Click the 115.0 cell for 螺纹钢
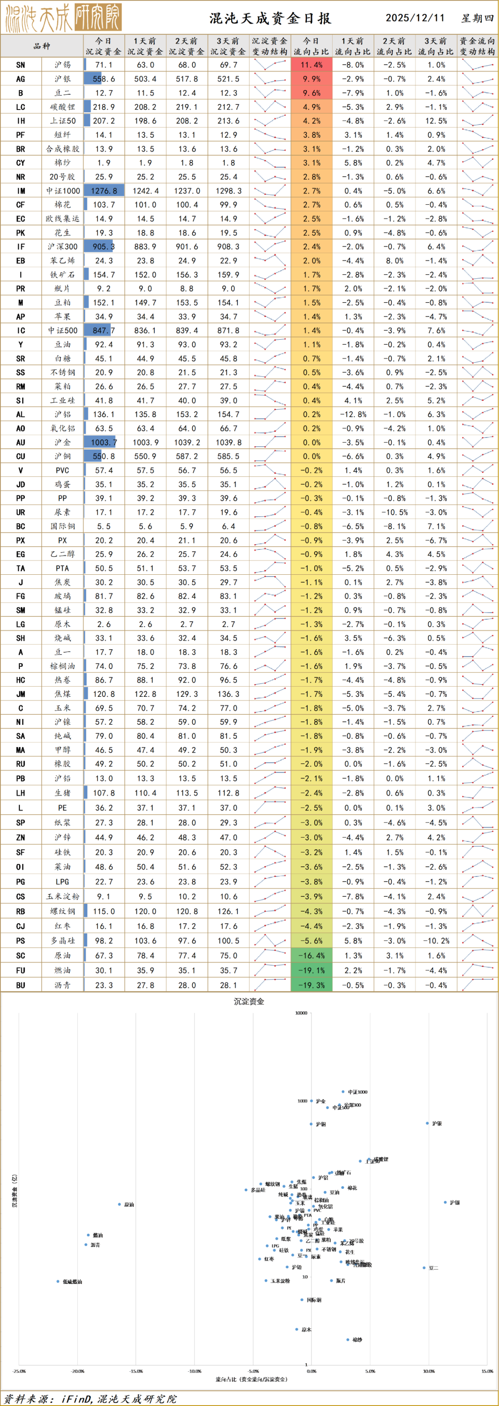The height and width of the screenshot is (1406, 499). [104, 912]
